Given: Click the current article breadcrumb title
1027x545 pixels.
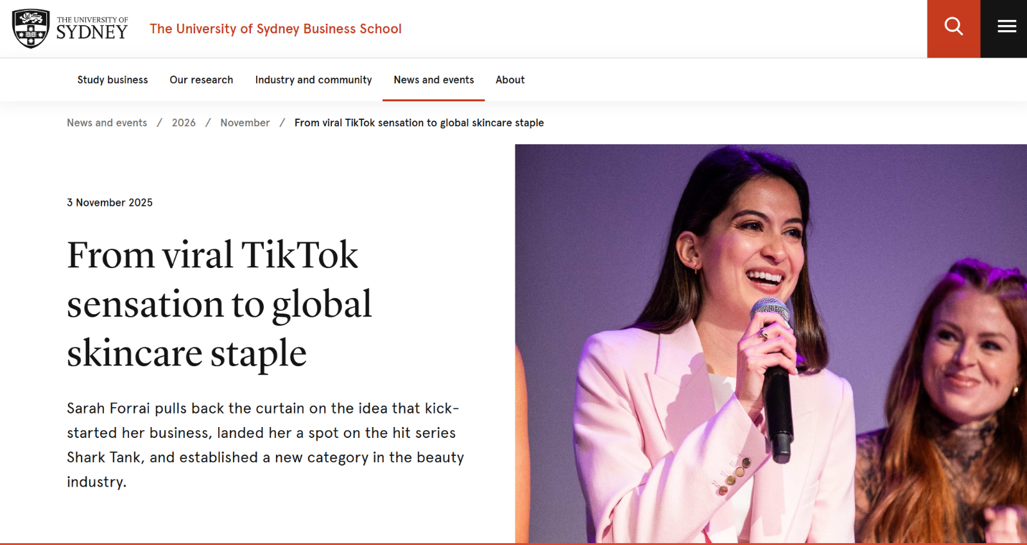Looking at the screenshot, I should point(419,122).
